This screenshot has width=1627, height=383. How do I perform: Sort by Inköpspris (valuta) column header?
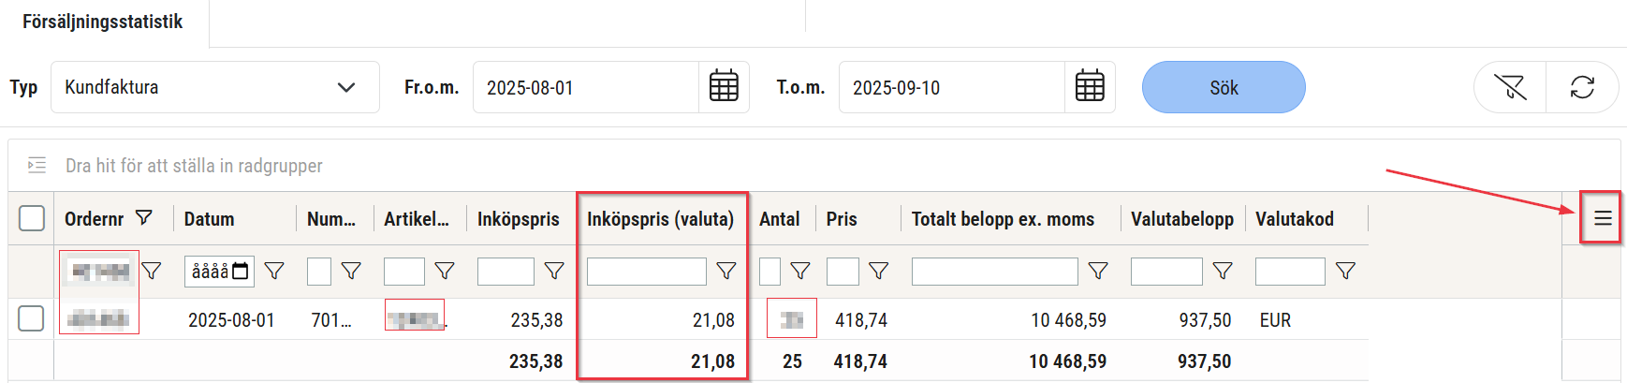tap(660, 218)
